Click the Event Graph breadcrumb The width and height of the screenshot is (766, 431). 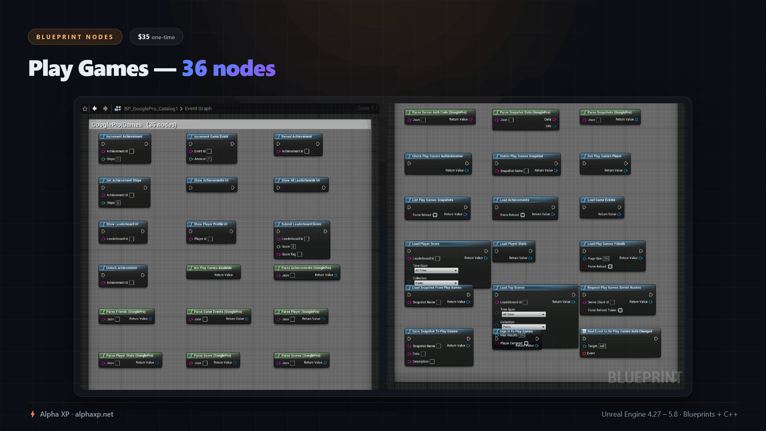pyautogui.click(x=198, y=109)
